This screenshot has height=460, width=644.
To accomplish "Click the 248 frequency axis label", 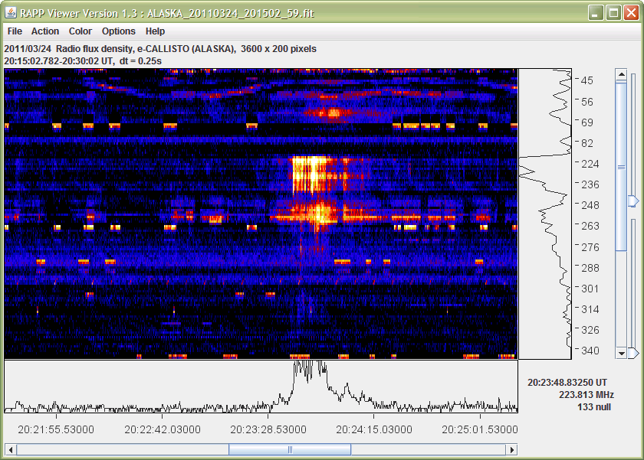I will pos(590,205).
